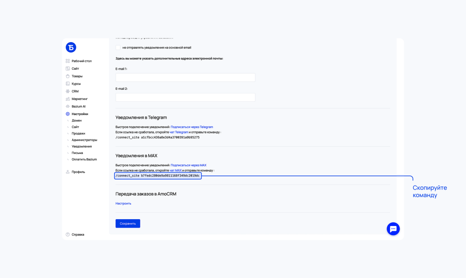Click the Товары shopping bag icon
Image resolution: width=466 pixels, height=278 pixels.
point(68,76)
